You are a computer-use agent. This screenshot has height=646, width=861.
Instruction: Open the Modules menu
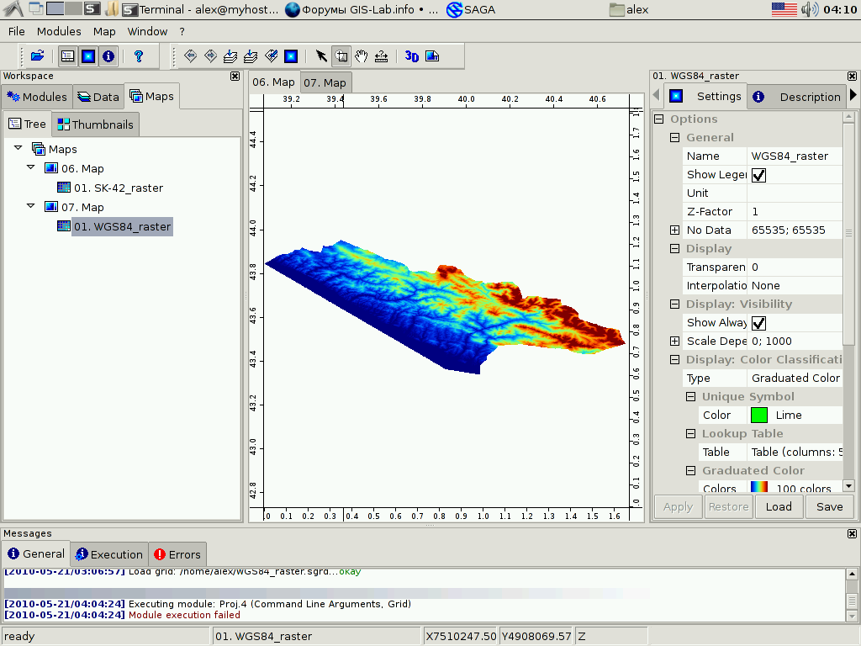point(59,31)
